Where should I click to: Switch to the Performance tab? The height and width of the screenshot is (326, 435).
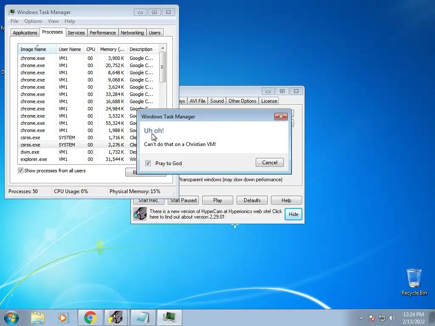click(x=103, y=33)
